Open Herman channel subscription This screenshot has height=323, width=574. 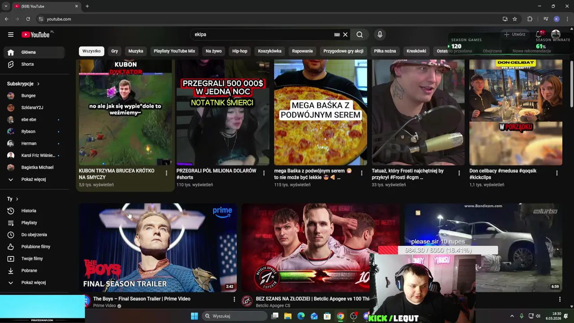coord(35,144)
